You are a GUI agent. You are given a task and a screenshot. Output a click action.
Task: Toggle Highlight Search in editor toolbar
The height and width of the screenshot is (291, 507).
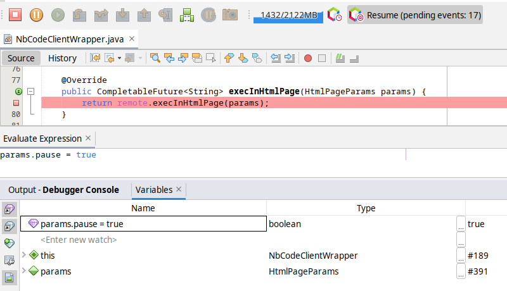(197, 58)
